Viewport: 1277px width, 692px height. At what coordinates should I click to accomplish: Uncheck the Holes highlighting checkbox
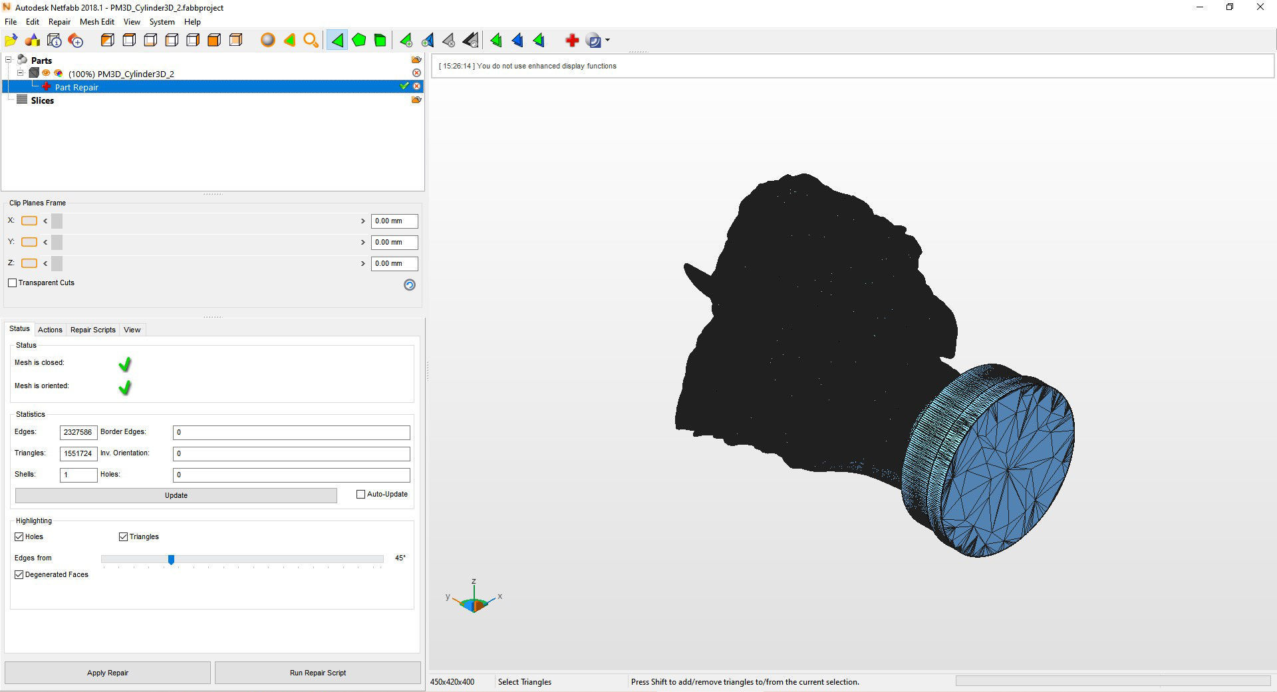[x=19, y=536]
